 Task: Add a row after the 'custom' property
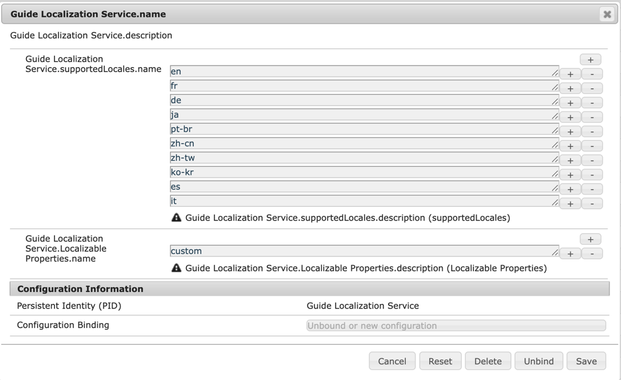[x=570, y=253]
